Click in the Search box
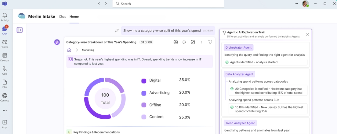 [168, 4]
